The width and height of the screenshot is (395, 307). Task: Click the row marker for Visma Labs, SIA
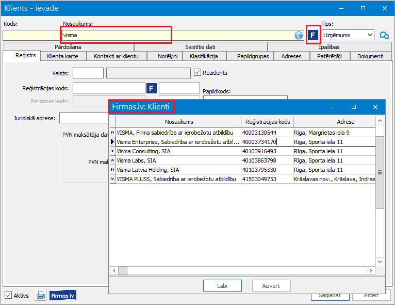[x=112, y=160]
